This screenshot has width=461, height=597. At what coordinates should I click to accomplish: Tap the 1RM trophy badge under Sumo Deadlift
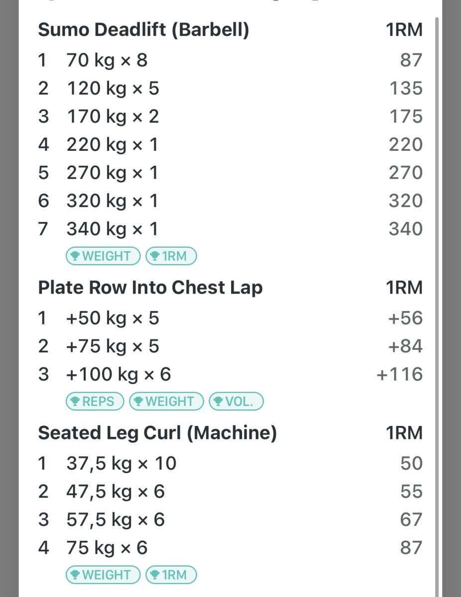(171, 256)
